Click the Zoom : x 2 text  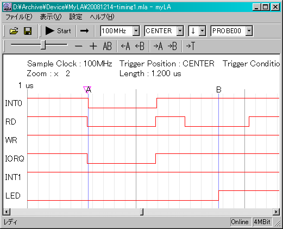pyautogui.click(x=48, y=73)
